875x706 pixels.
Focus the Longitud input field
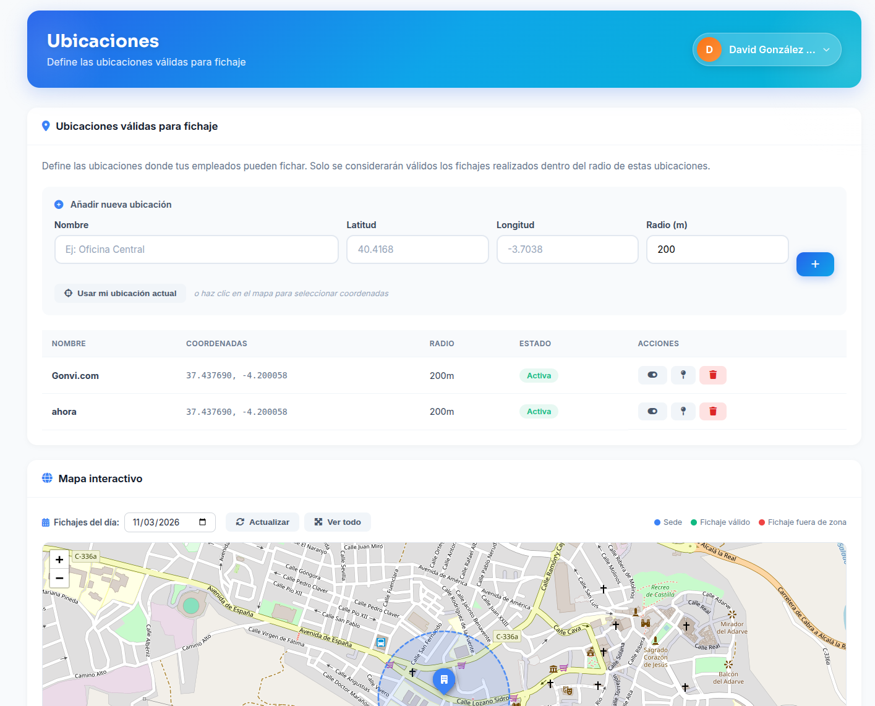coord(567,250)
